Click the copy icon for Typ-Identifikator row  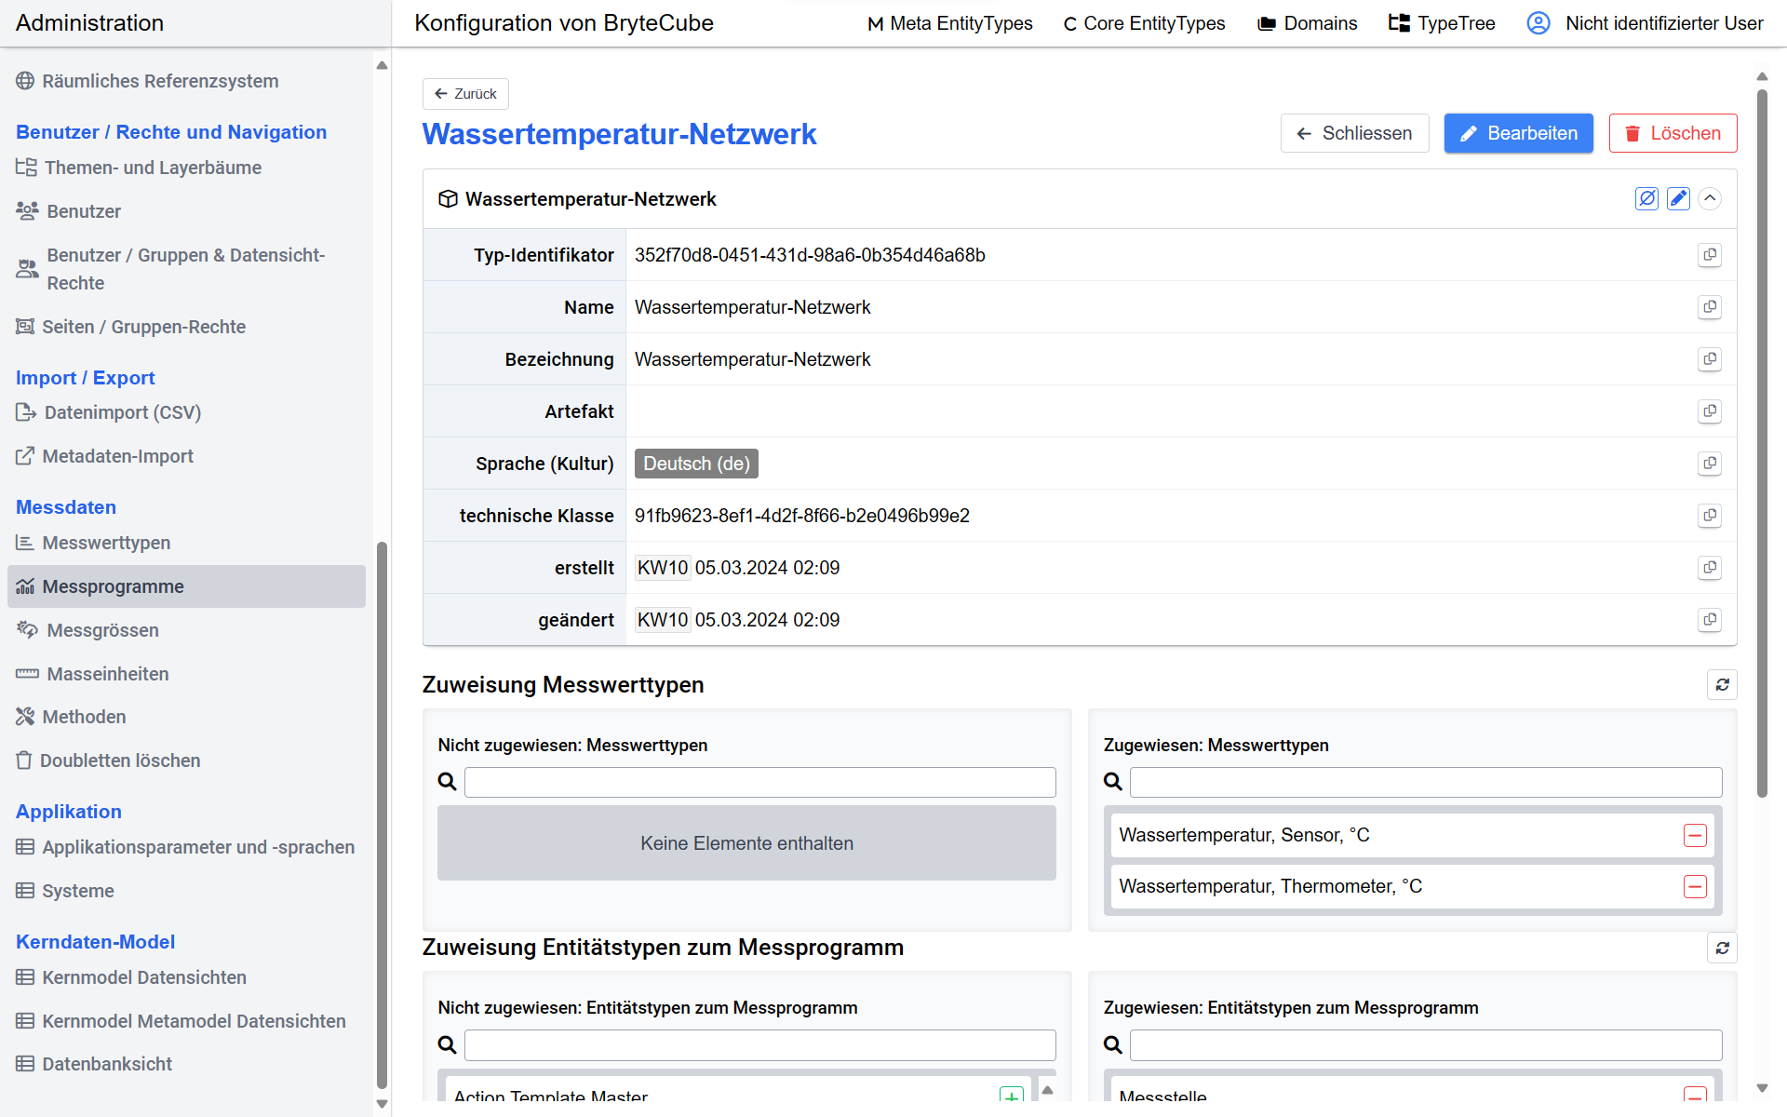pos(1709,255)
